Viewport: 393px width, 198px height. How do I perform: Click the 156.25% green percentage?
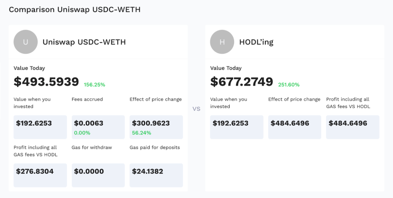(x=94, y=85)
